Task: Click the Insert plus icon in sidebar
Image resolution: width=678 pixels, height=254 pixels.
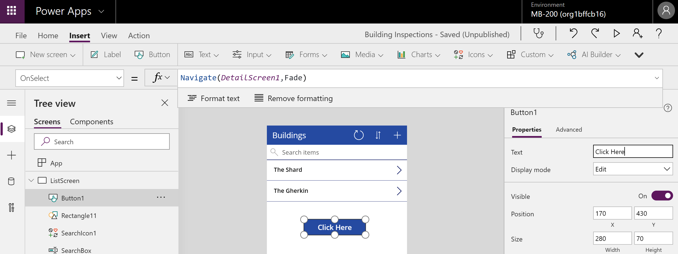Action: [x=11, y=155]
